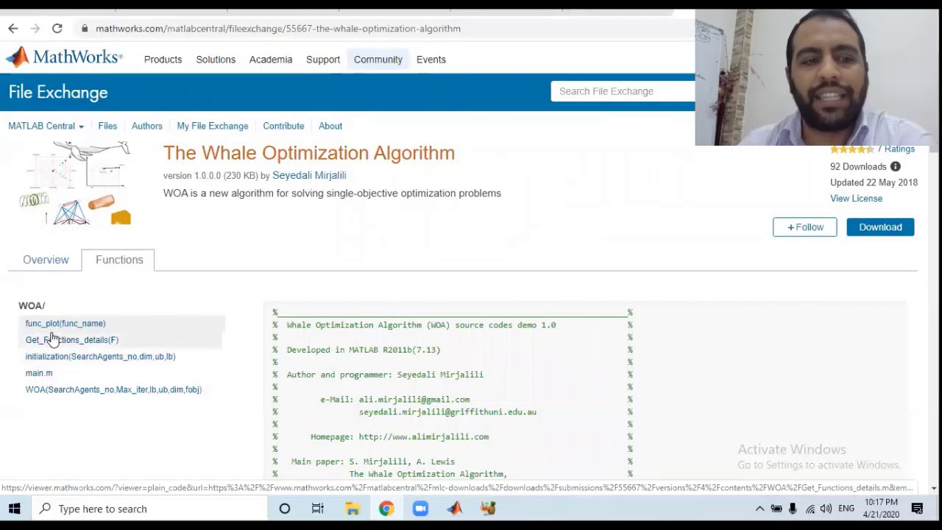
Task: Open Google Chrome from the taskbar
Action: pyautogui.click(x=386, y=509)
